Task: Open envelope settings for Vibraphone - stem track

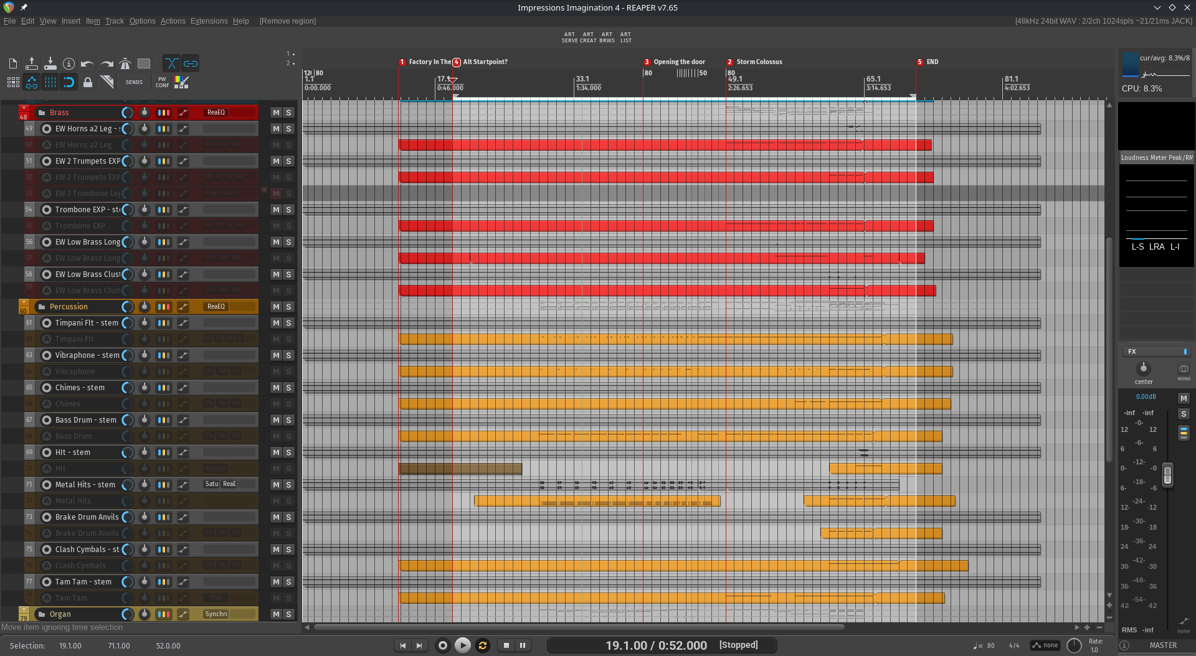Action: tap(183, 355)
